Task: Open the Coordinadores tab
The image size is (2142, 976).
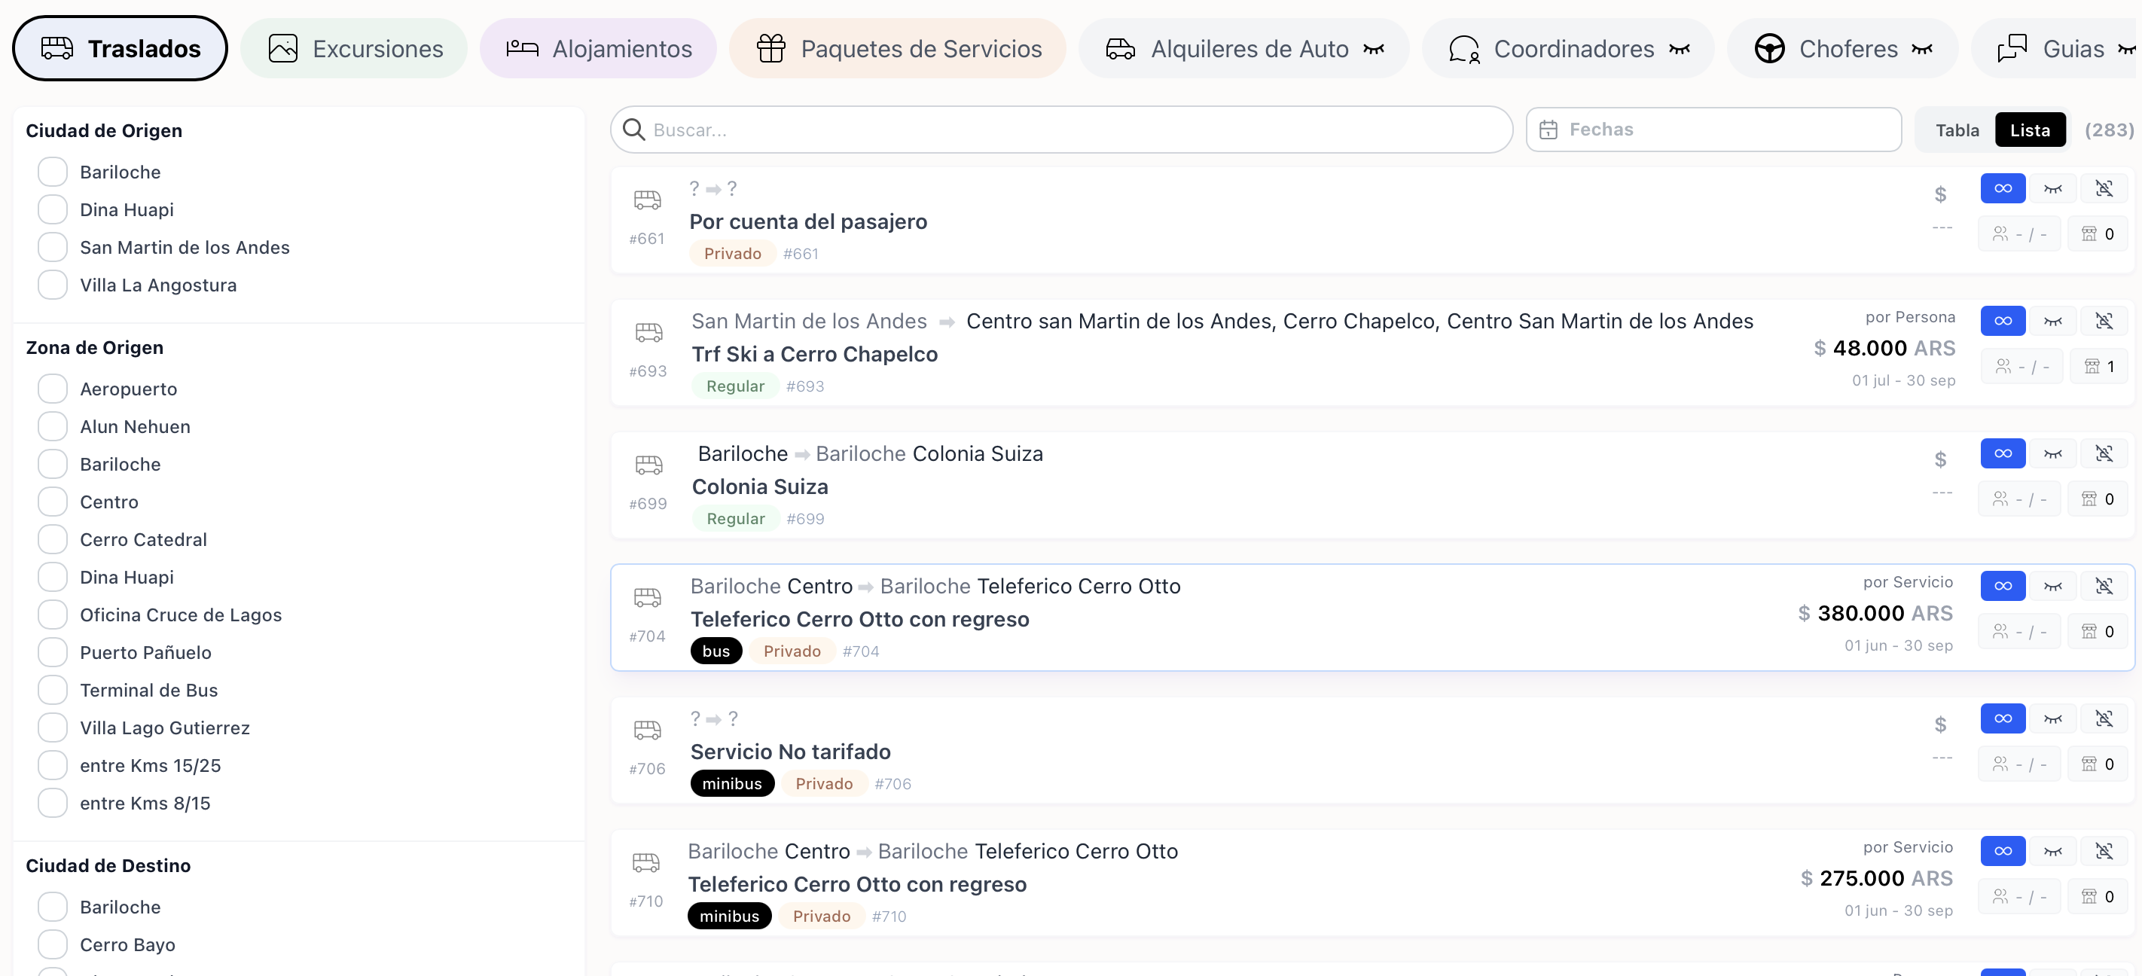Action: [1568, 48]
